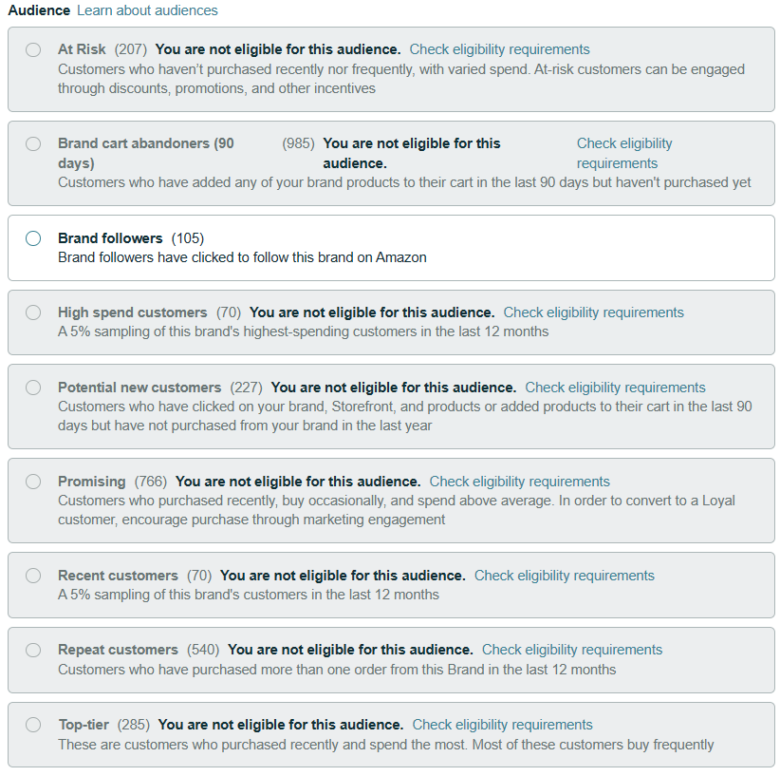The height and width of the screenshot is (776, 780).
Task: Open eligibility requirements for Brand cart abandoners
Action: 624,154
